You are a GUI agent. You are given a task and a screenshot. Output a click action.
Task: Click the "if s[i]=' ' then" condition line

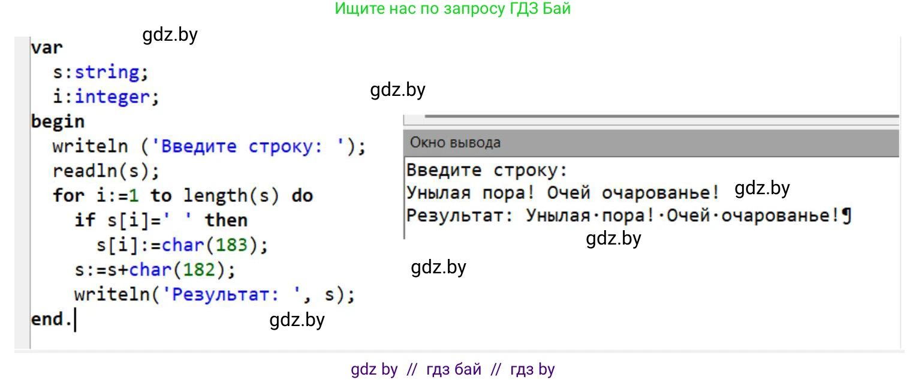tap(161, 220)
